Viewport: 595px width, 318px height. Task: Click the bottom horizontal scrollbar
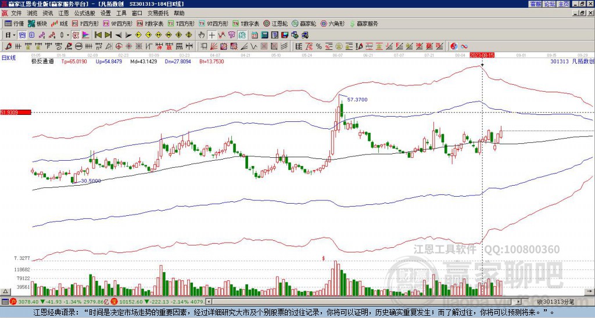tap(364, 302)
